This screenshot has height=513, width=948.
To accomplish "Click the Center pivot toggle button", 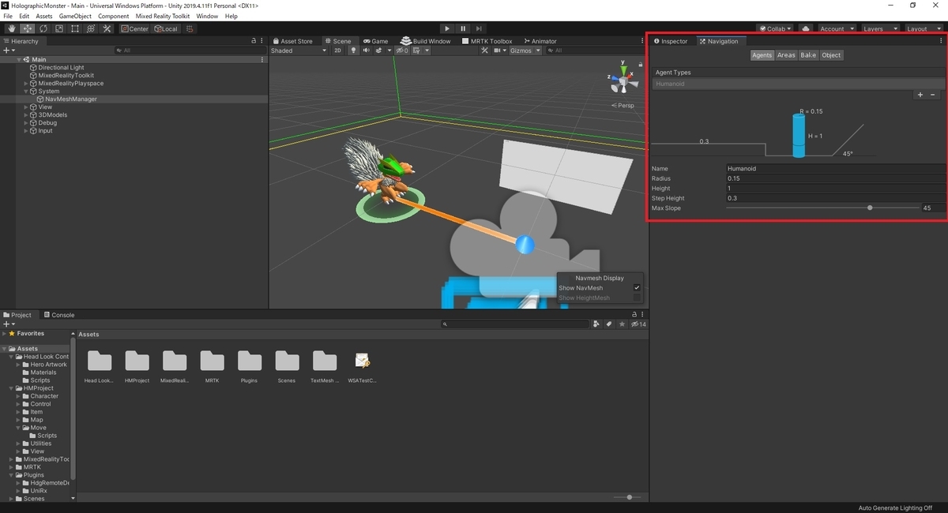I will 135,28.
